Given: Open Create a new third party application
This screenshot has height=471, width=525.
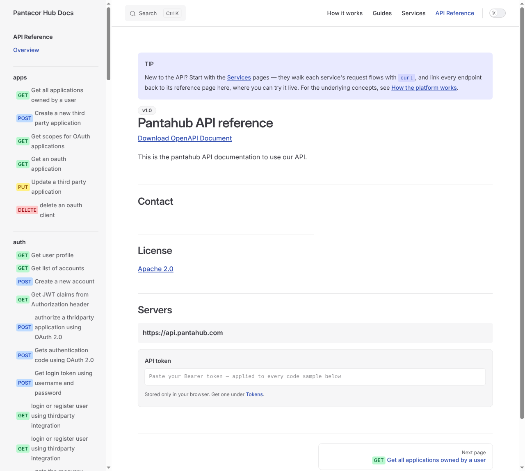Looking at the screenshot, I should point(56,118).
